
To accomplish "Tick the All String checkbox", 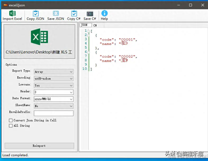I will click(11, 126).
